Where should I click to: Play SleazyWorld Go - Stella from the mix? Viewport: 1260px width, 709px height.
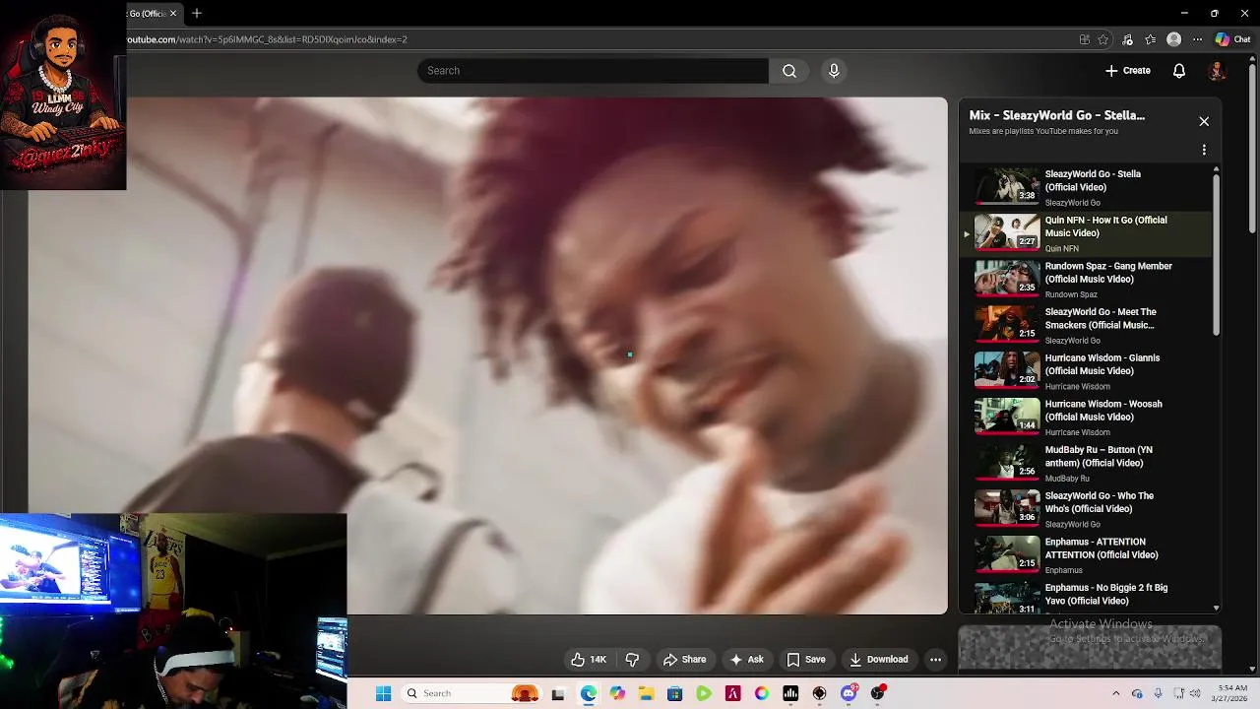[1088, 187]
